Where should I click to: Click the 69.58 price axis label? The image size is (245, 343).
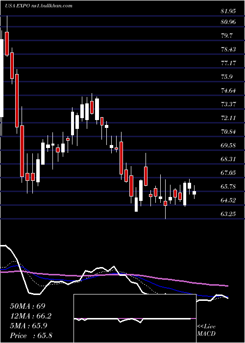[x=228, y=146]
